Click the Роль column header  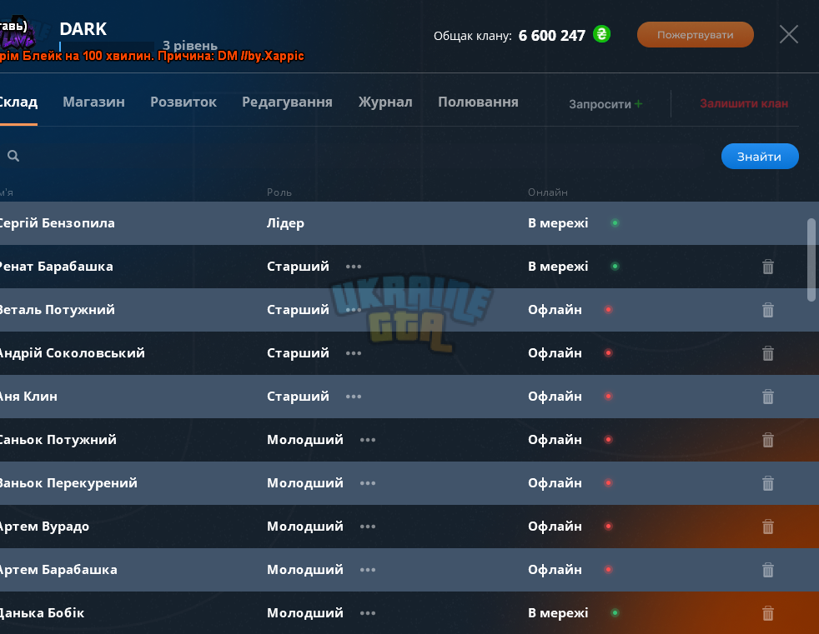point(279,192)
